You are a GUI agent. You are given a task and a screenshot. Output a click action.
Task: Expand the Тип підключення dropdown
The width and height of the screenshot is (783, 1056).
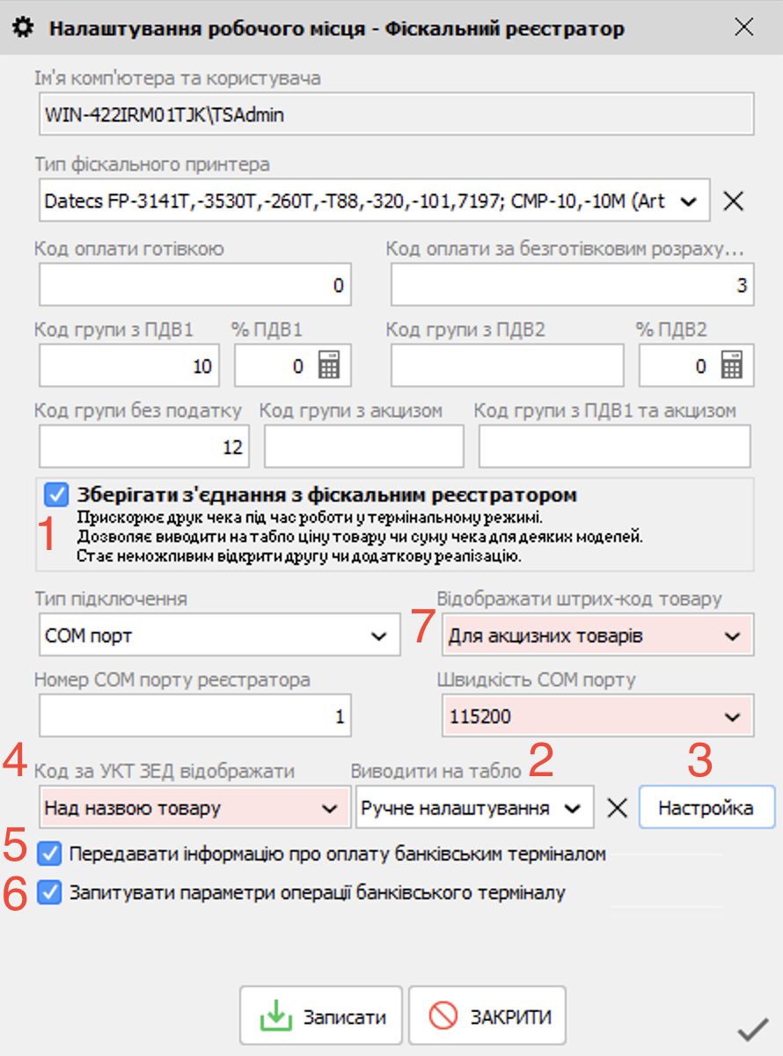pyautogui.click(x=379, y=636)
